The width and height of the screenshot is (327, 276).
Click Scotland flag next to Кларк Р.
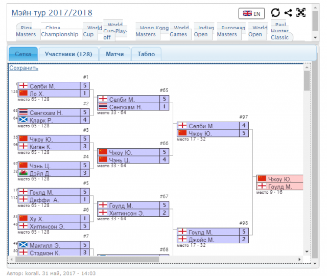[23, 120]
